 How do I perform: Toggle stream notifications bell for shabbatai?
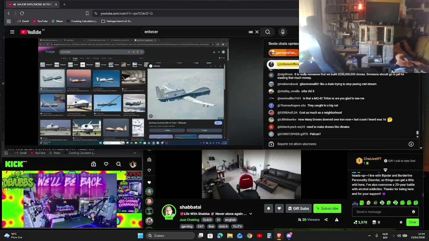268,209
